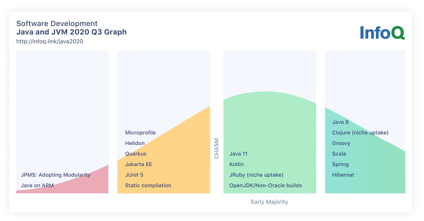This screenshot has height=221, width=424.
Task: Click Static compilation label
Action: tap(148, 185)
